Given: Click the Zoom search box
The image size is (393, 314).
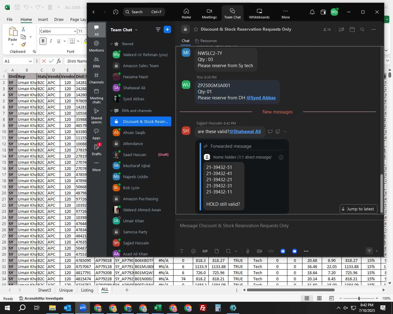Looking at the screenshot, I should coord(144,12).
